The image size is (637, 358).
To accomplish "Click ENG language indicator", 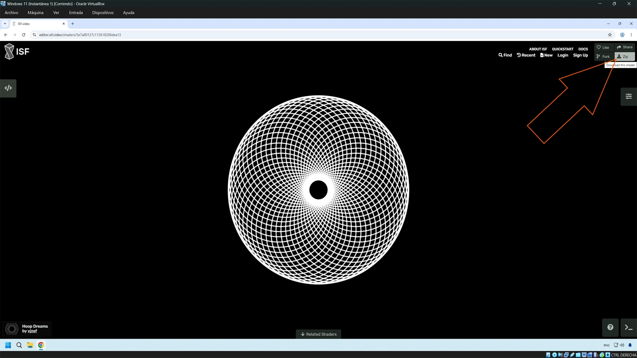I will pos(606,345).
